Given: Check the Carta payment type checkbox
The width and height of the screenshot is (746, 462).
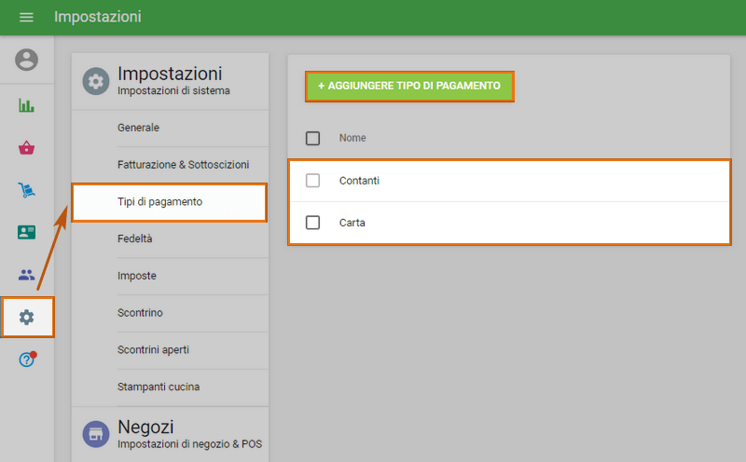Looking at the screenshot, I should 313,223.
